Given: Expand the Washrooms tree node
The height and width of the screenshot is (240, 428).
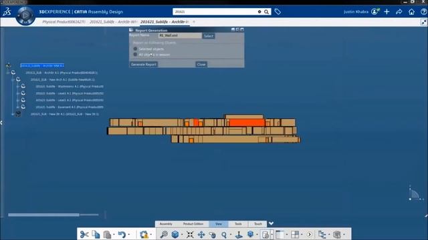Looking at the screenshot, I should [x=18, y=86].
